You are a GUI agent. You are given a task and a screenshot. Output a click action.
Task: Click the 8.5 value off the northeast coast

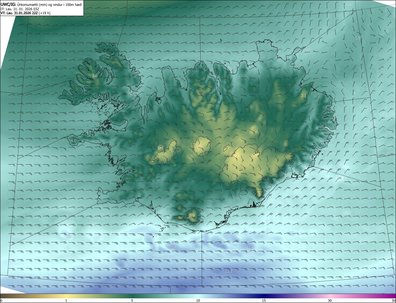(x=307, y=50)
